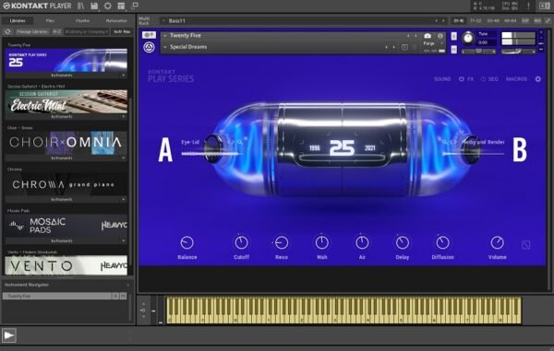Open the SOUND page tab
This screenshot has width=554, height=351.
coord(442,79)
